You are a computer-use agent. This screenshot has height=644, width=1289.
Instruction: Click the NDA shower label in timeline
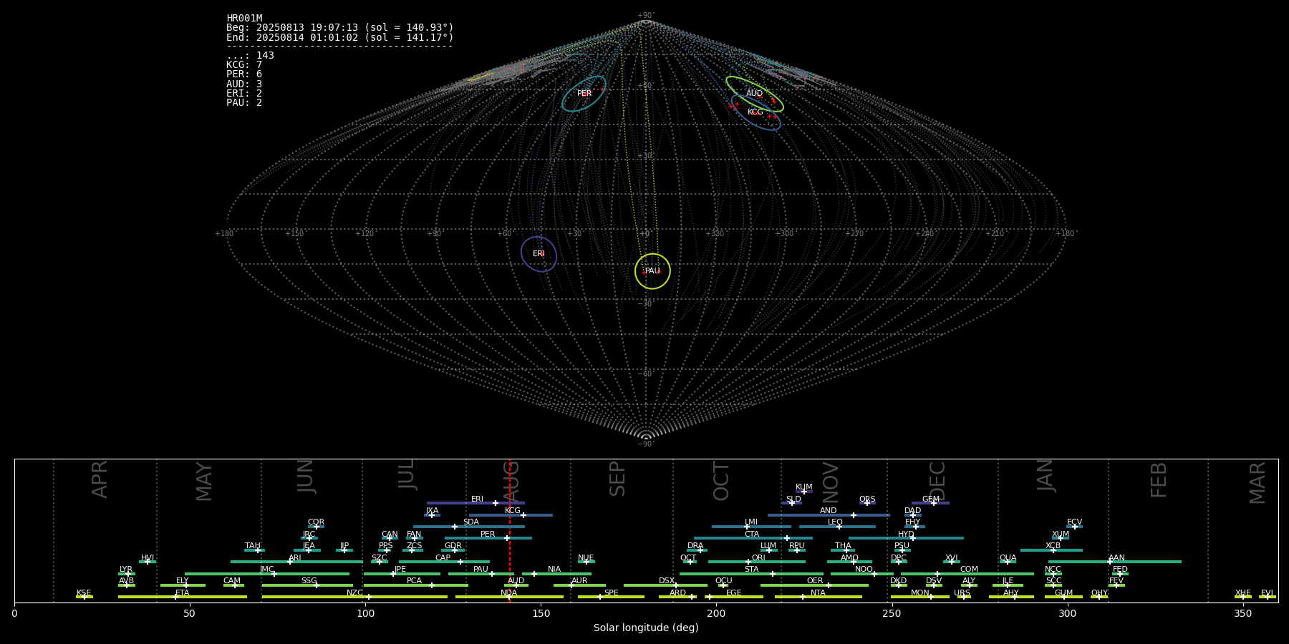tap(508, 593)
